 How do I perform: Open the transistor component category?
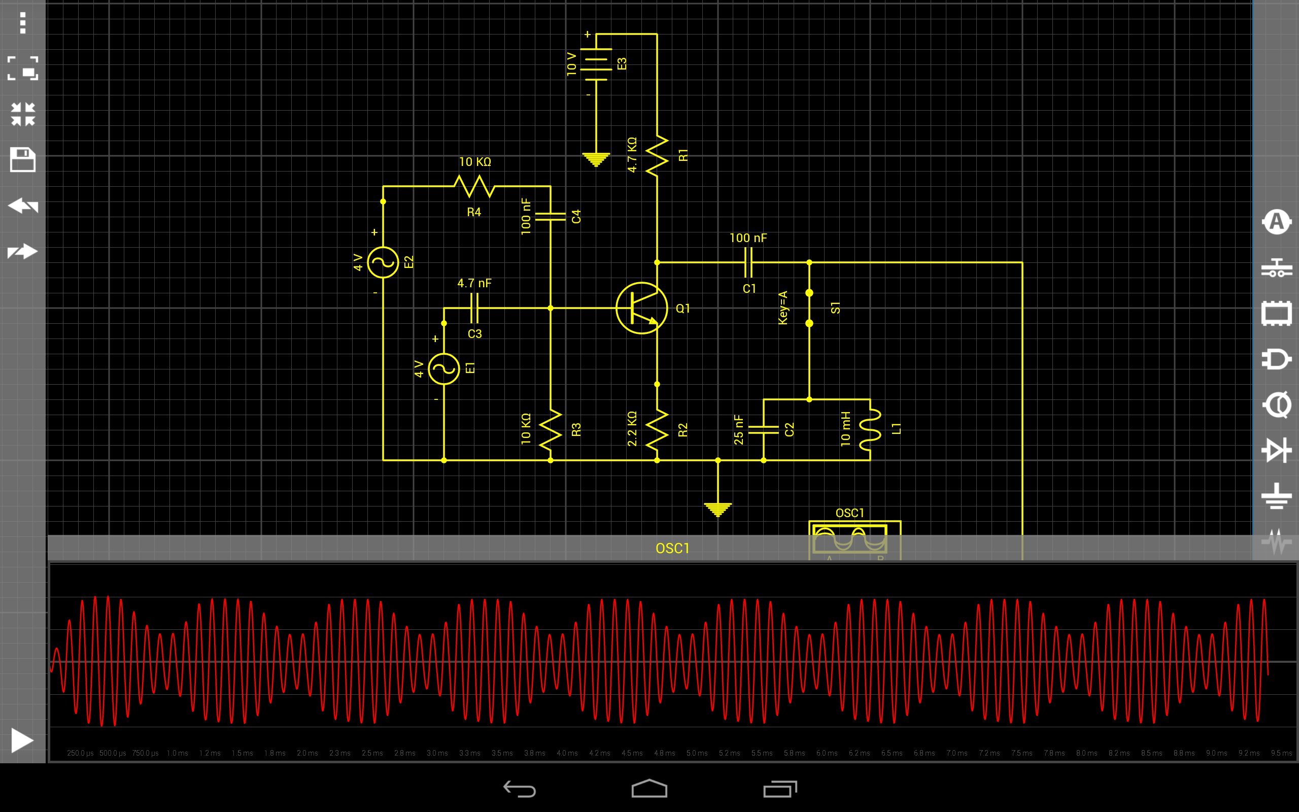click(1276, 405)
